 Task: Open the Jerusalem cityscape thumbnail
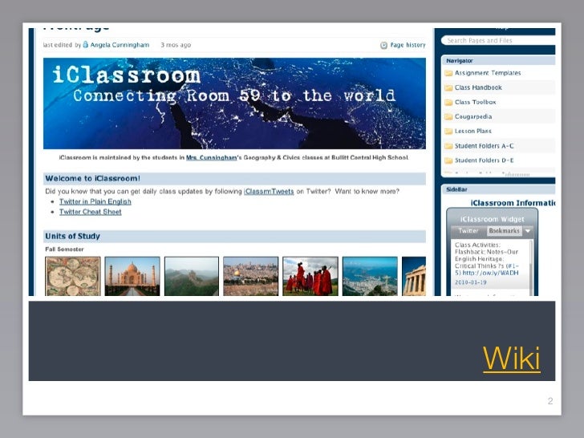pos(250,276)
